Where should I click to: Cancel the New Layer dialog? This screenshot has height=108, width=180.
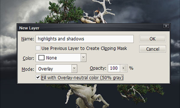point(153,49)
